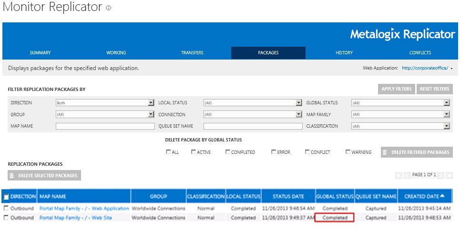Open Portal Map Family Web Application link

point(84,209)
